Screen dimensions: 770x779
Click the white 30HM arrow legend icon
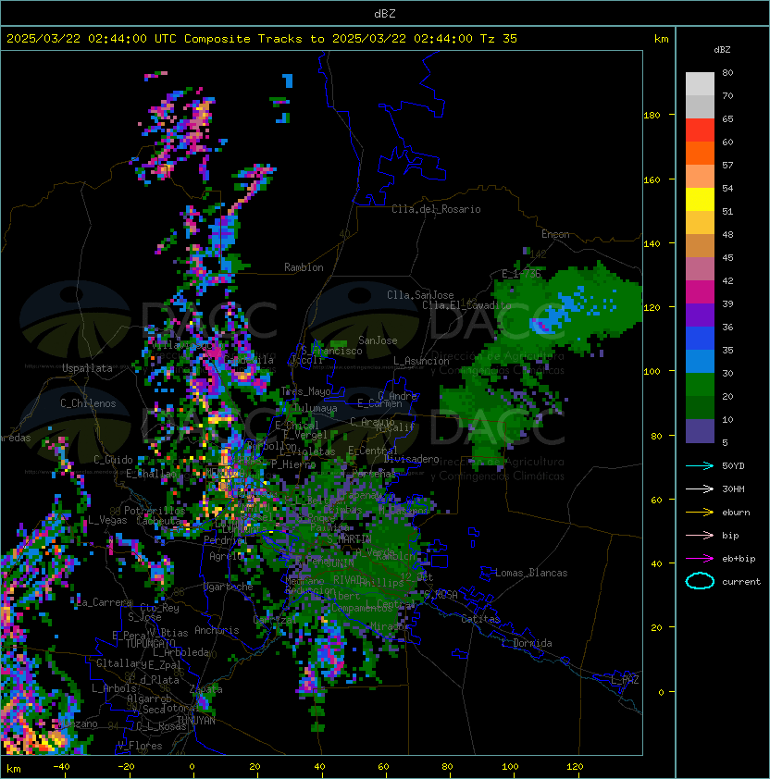point(700,488)
